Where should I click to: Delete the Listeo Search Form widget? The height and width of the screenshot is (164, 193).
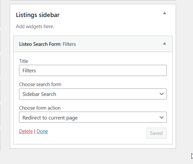[x=26, y=131]
